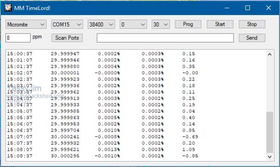Viewport: 280px width, 167px height.
Task: Click the Scan Ports button
Action: point(67,38)
